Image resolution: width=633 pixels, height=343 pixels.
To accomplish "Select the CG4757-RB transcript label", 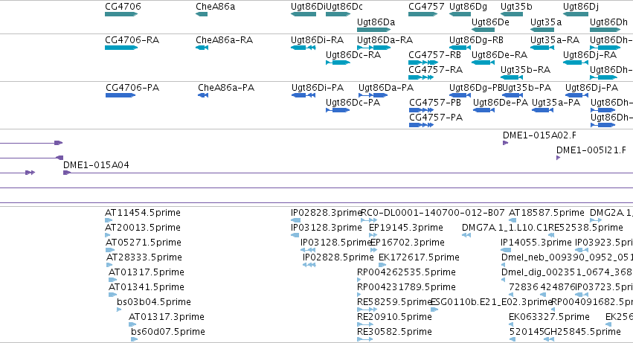I will point(435,55).
